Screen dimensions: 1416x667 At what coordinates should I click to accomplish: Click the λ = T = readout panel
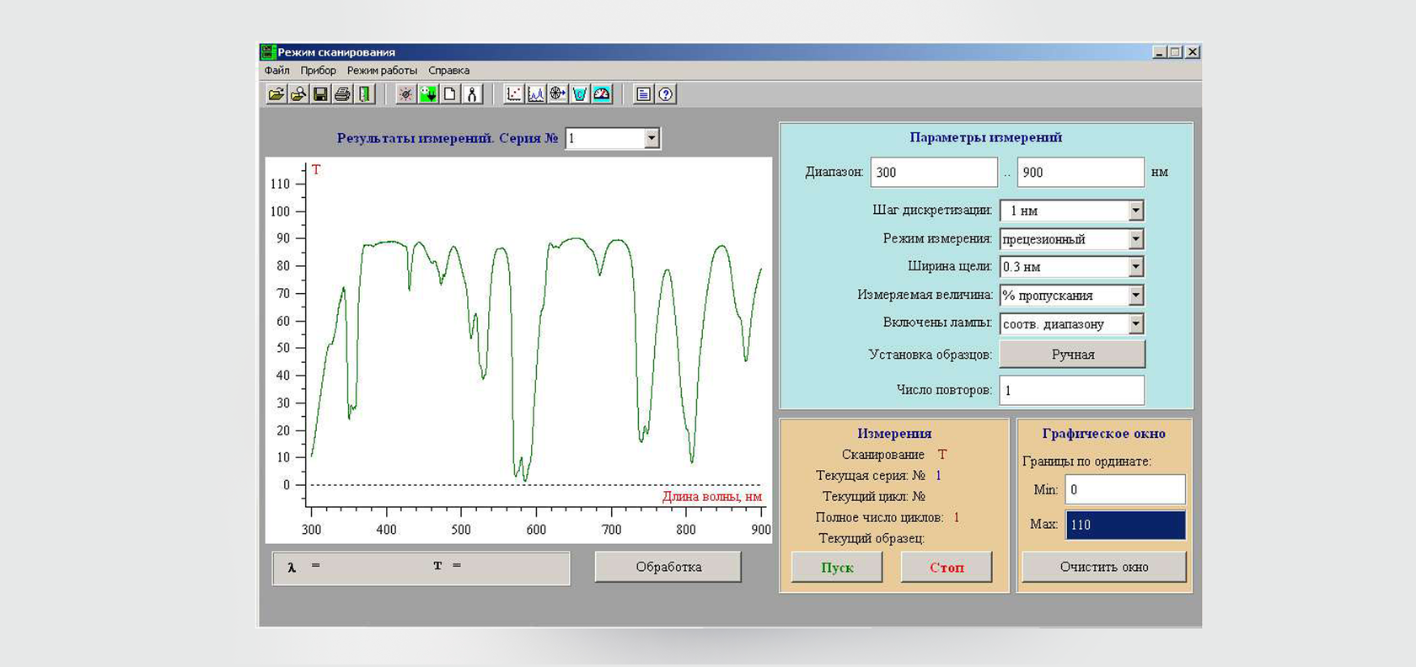[x=421, y=568]
